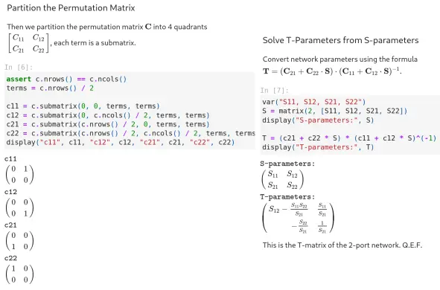Image resolution: width=440 pixels, height=290 pixels.
Task: Click the c12 output matrix
Action: click(19, 207)
